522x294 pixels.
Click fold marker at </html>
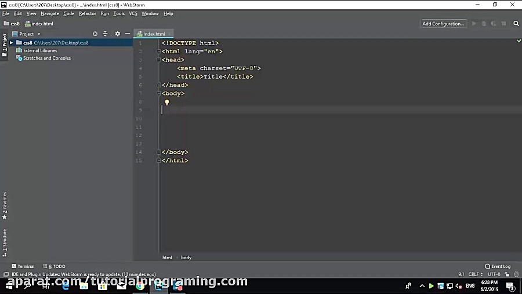(159, 160)
